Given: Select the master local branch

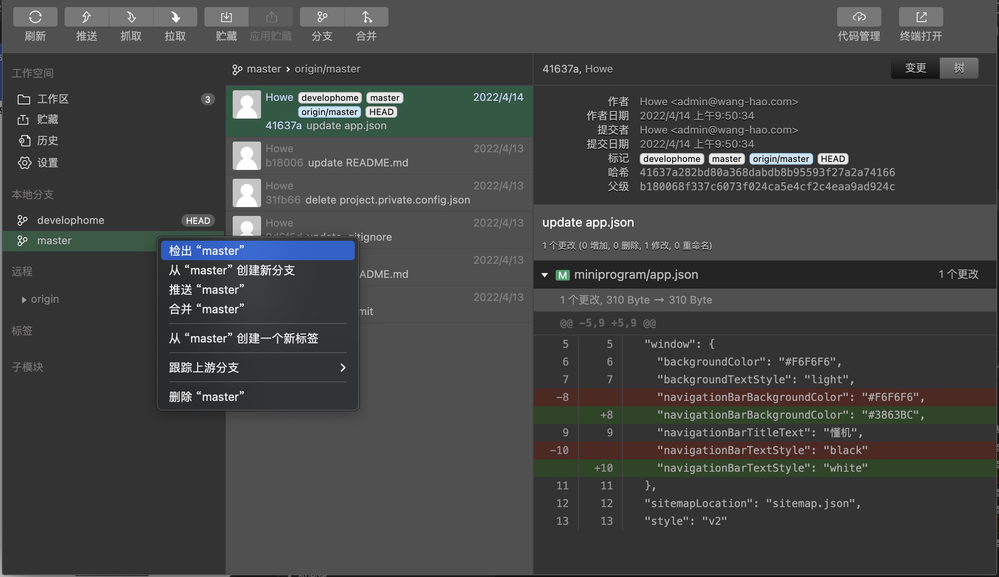Looking at the screenshot, I should [x=80, y=241].
